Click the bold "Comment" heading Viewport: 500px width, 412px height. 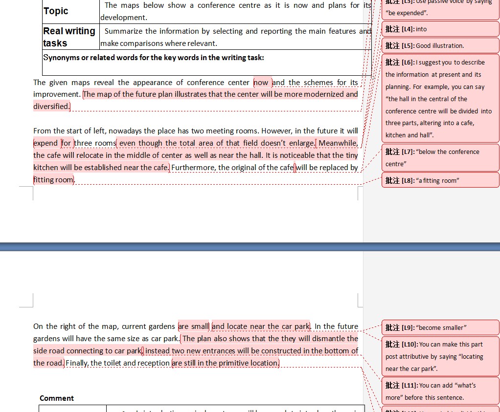56,398
